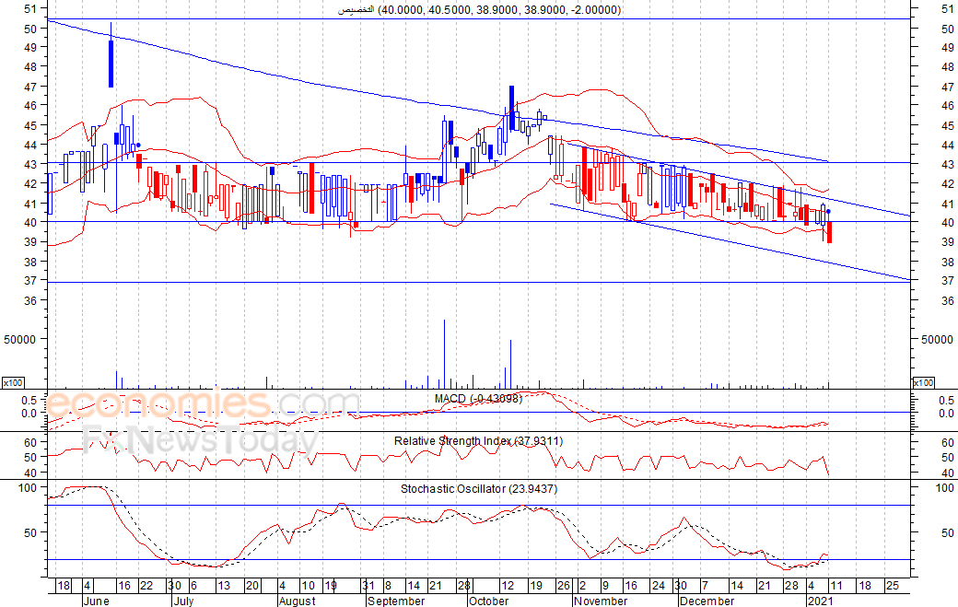The image size is (958, 607).
Task: Select the October month label on time axis
Action: [489, 601]
